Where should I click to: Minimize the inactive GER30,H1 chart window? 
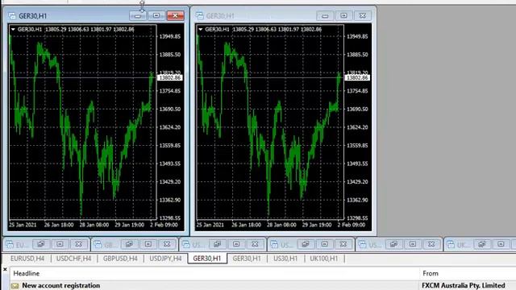pyautogui.click(x=325, y=15)
